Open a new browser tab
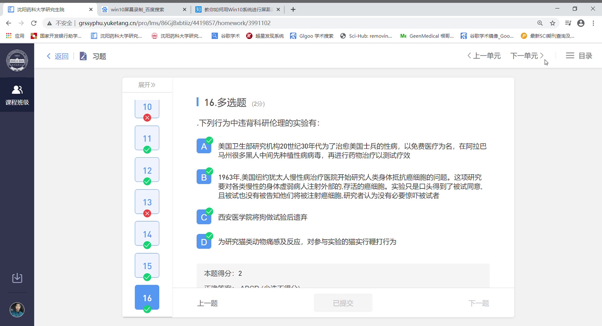This screenshot has height=326, width=602. coord(293,9)
